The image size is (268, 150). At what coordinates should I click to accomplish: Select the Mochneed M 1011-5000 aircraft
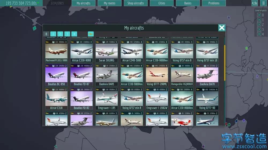click(x=56, y=51)
